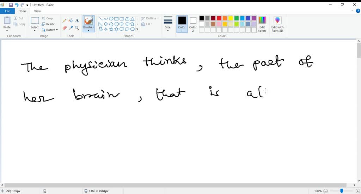Switch active color to Color 2
The width and height of the screenshot is (361, 194).
pos(193,24)
